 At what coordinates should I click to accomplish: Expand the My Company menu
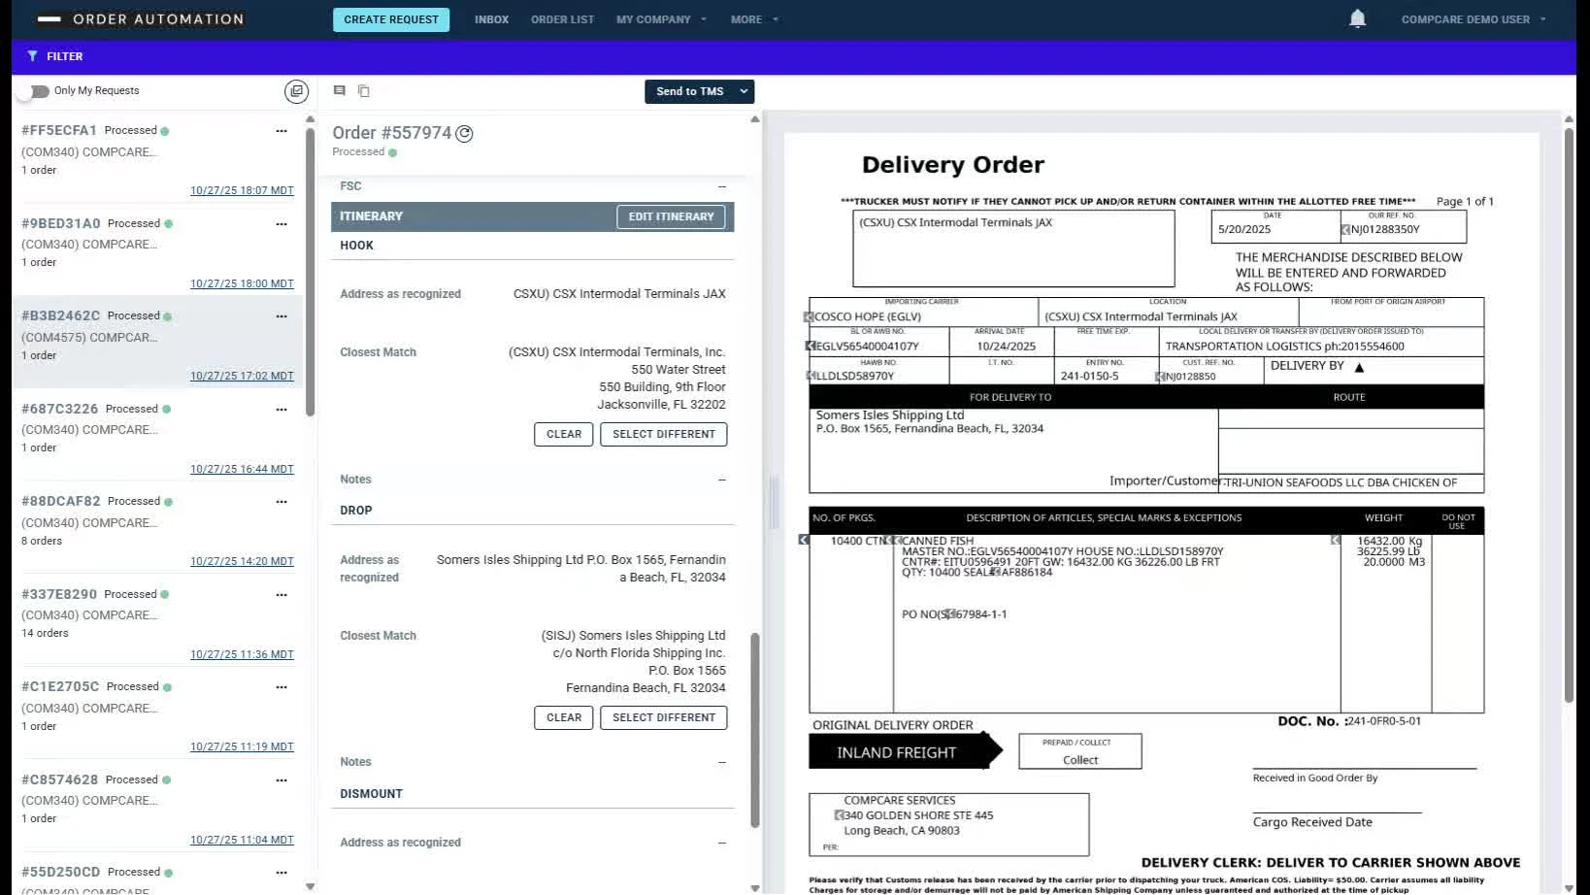[661, 19]
